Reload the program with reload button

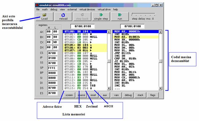click(63, 16)
